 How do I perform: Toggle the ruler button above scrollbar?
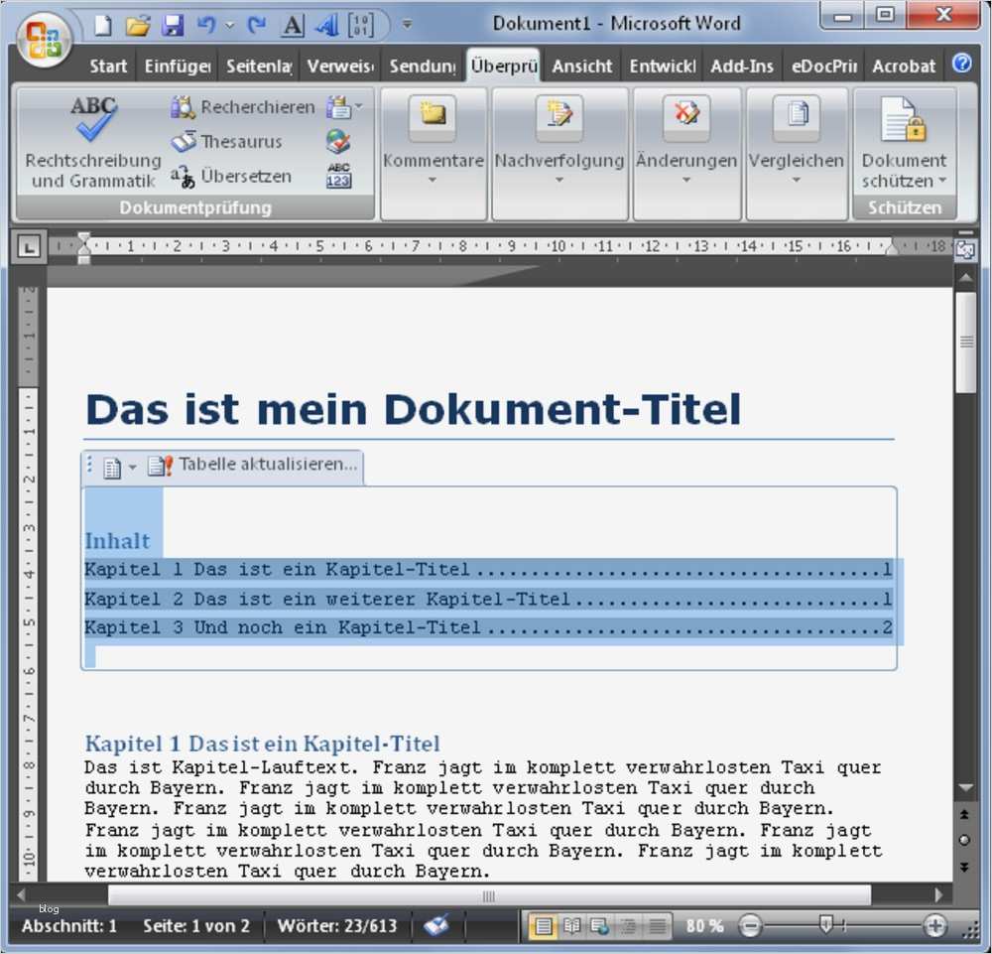965,251
